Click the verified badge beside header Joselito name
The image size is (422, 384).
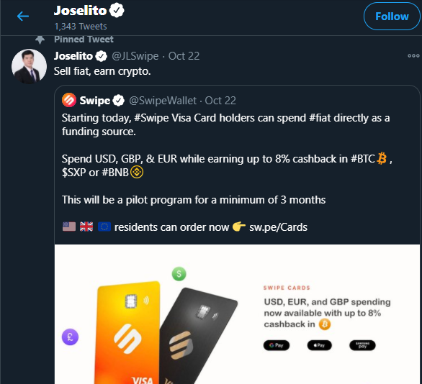[117, 11]
